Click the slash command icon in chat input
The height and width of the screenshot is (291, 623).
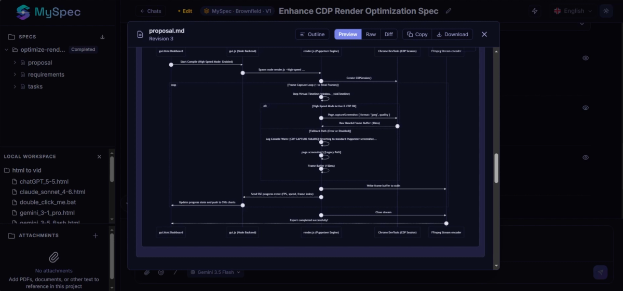[x=175, y=272]
